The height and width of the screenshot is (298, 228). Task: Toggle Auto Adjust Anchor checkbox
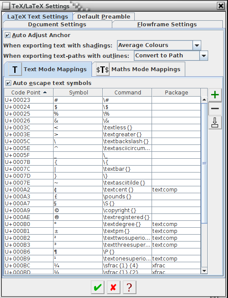[x=8, y=35]
